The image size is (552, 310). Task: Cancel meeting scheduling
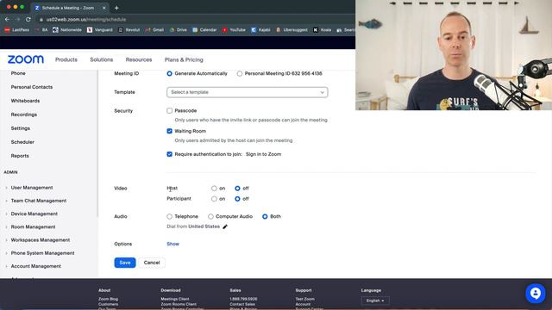[x=152, y=263]
